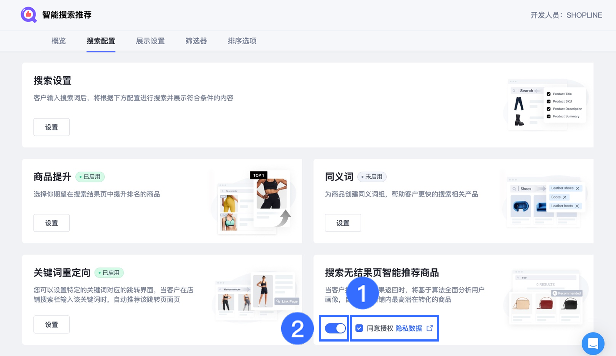Click the 商品提升 TOP 1 illustration

click(254, 202)
